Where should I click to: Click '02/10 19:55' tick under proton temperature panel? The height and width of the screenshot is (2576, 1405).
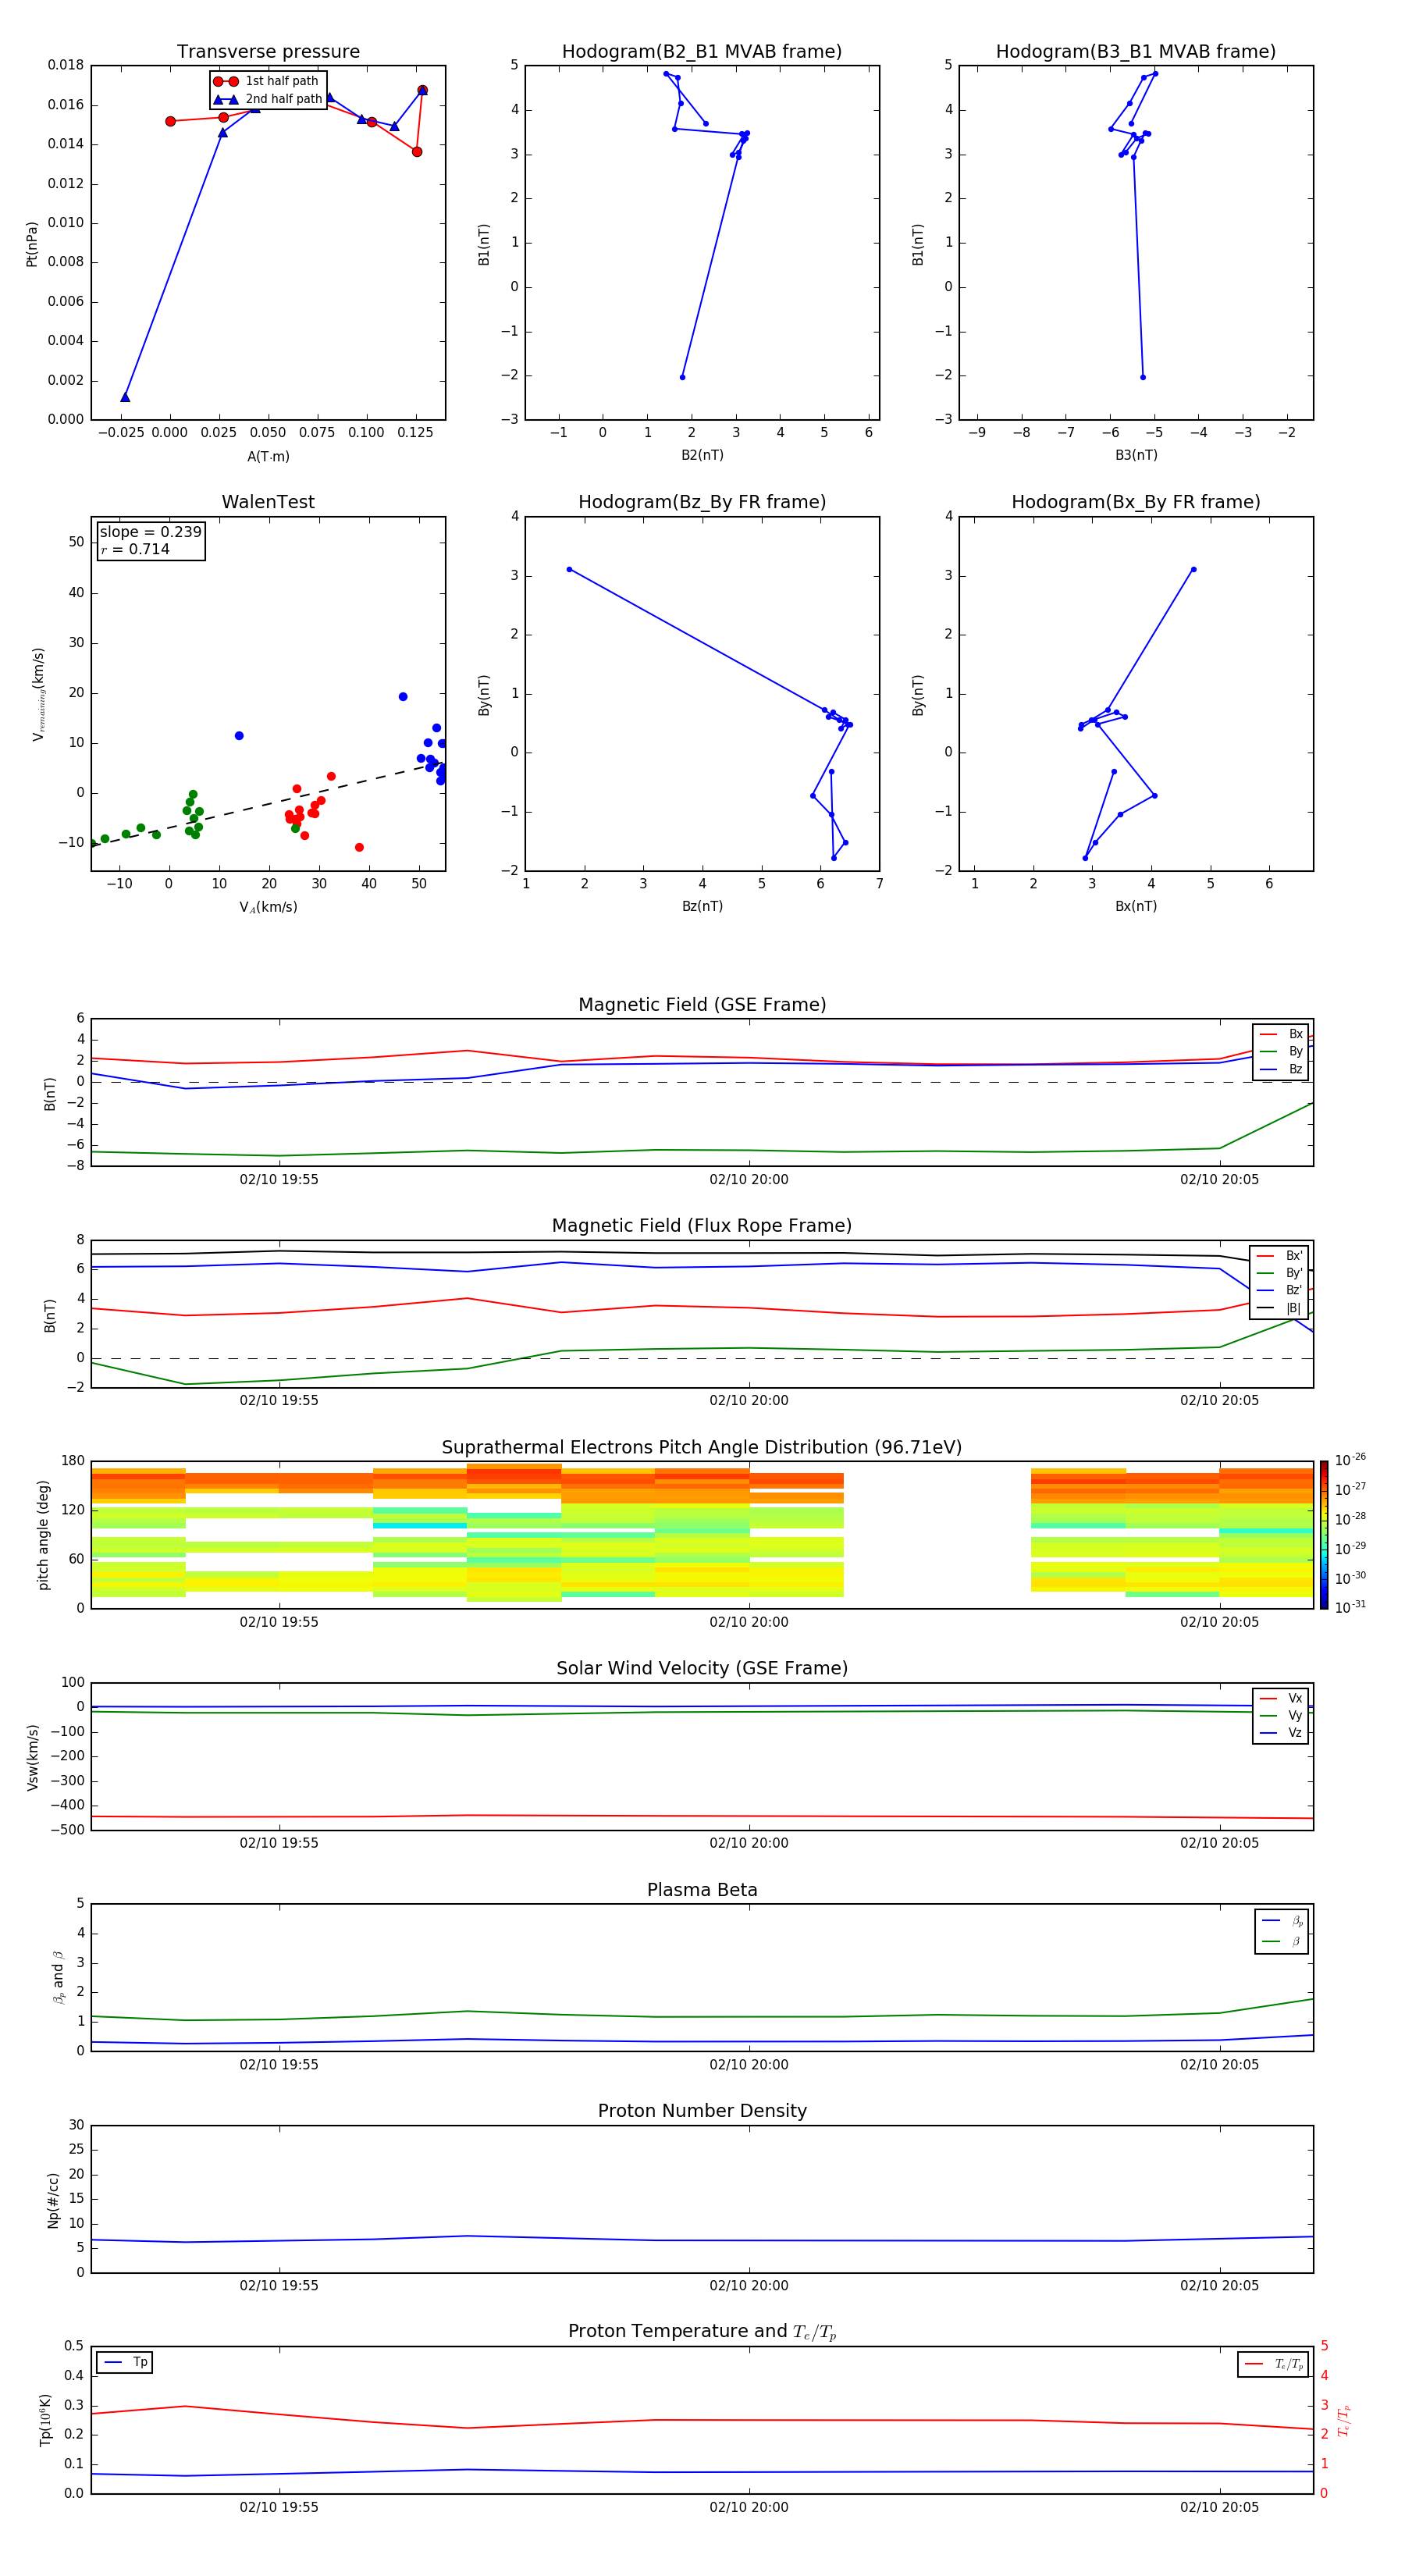click(x=279, y=2507)
